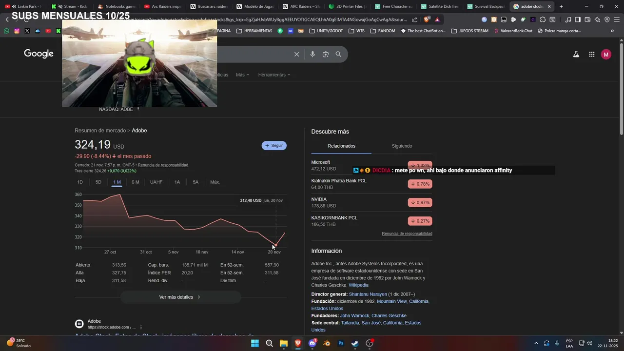Click the 20 nov chart data point
This screenshot has height=351, width=624.
[276, 245]
